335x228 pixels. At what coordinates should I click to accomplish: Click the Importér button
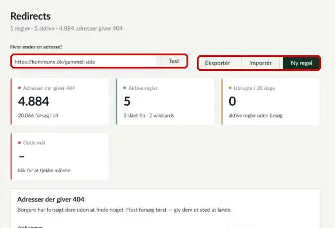(260, 63)
